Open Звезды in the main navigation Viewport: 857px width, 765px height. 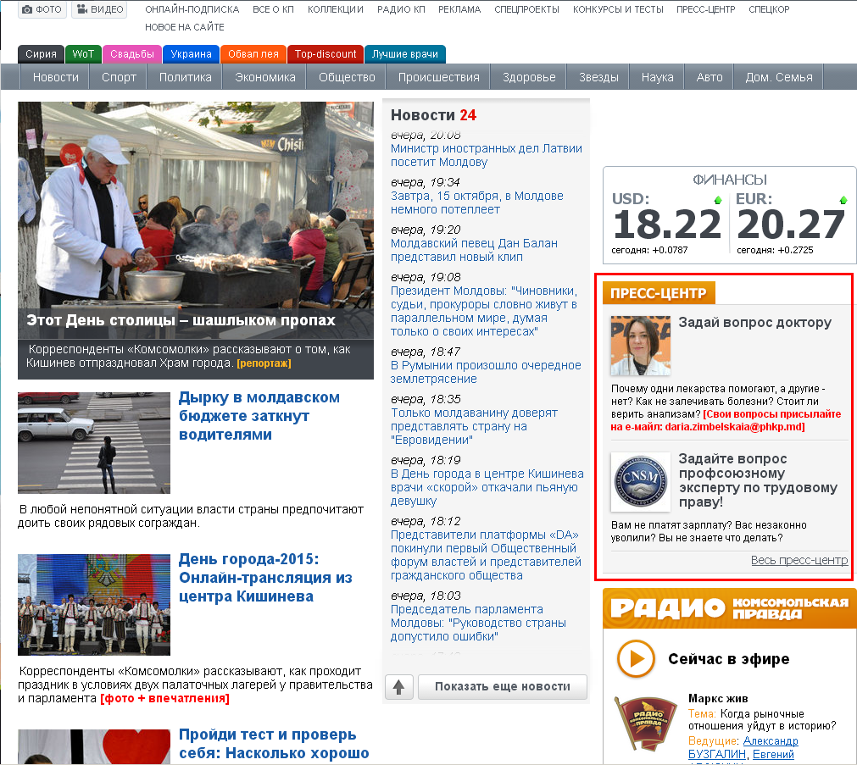598,77
